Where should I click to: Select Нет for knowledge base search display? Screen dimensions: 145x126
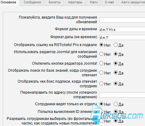coord(101,73)
